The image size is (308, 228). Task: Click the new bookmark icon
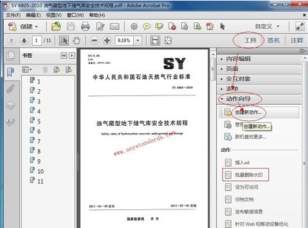[56, 70]
